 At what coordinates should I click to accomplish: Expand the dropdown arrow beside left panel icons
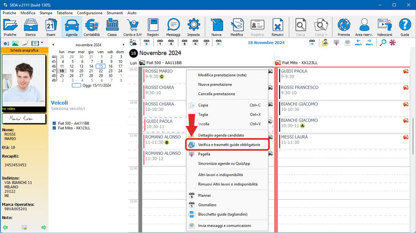(42, 43)
